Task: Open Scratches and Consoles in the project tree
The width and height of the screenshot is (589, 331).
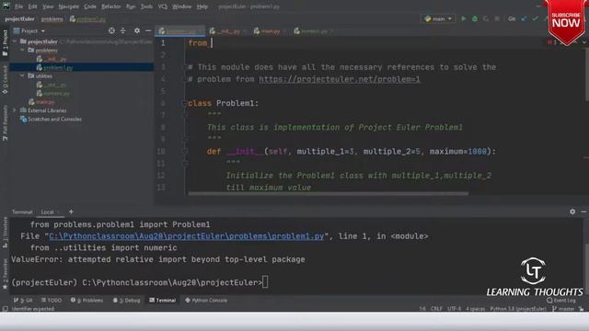Action: pos(51,120)
